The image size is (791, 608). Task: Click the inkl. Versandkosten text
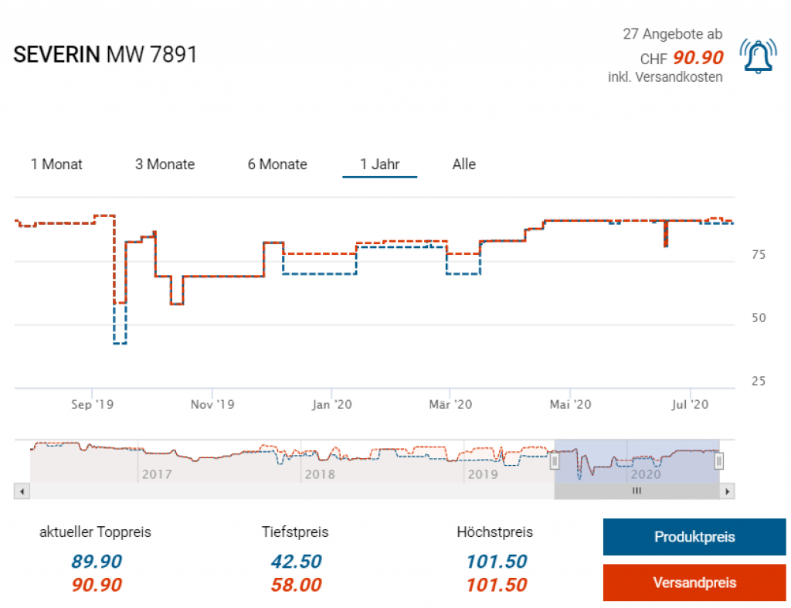665,77
